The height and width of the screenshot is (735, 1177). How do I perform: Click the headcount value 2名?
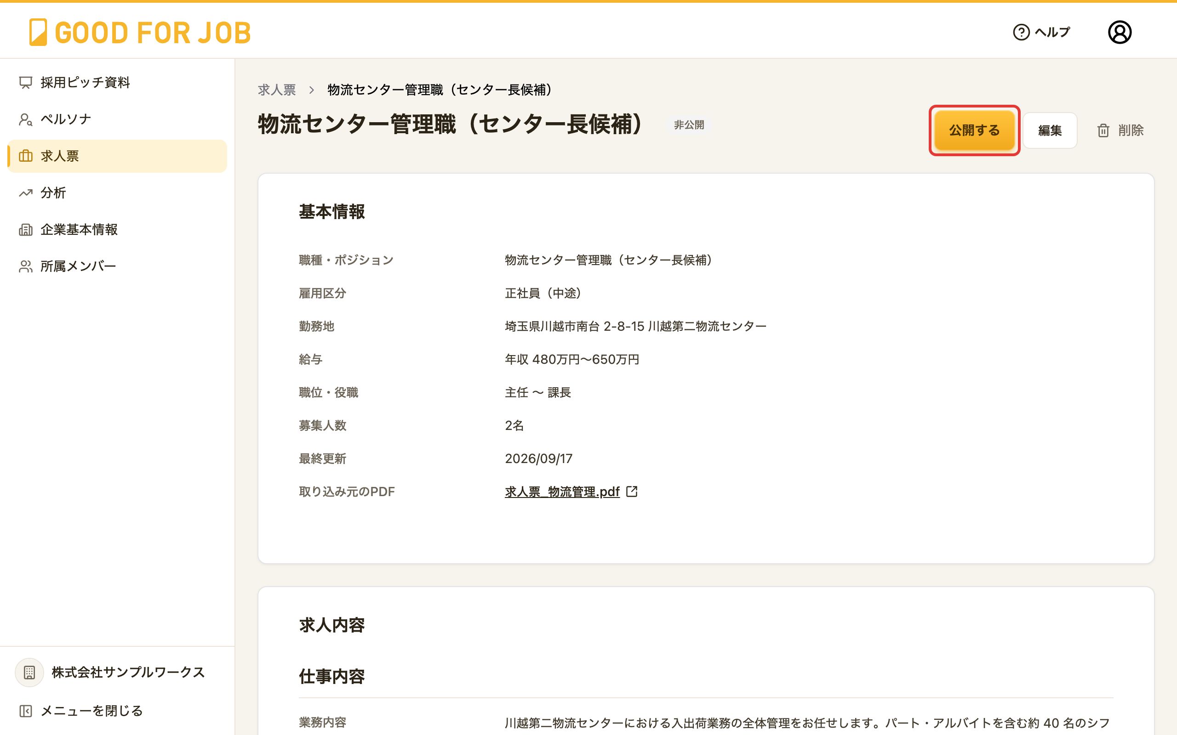click(514, 426)
